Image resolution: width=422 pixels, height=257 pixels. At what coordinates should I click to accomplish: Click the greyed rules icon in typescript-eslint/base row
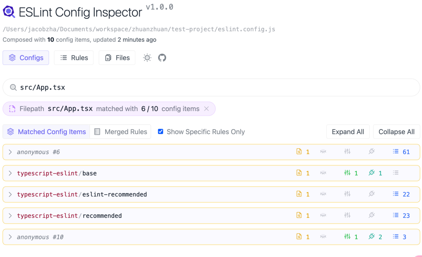395,173
